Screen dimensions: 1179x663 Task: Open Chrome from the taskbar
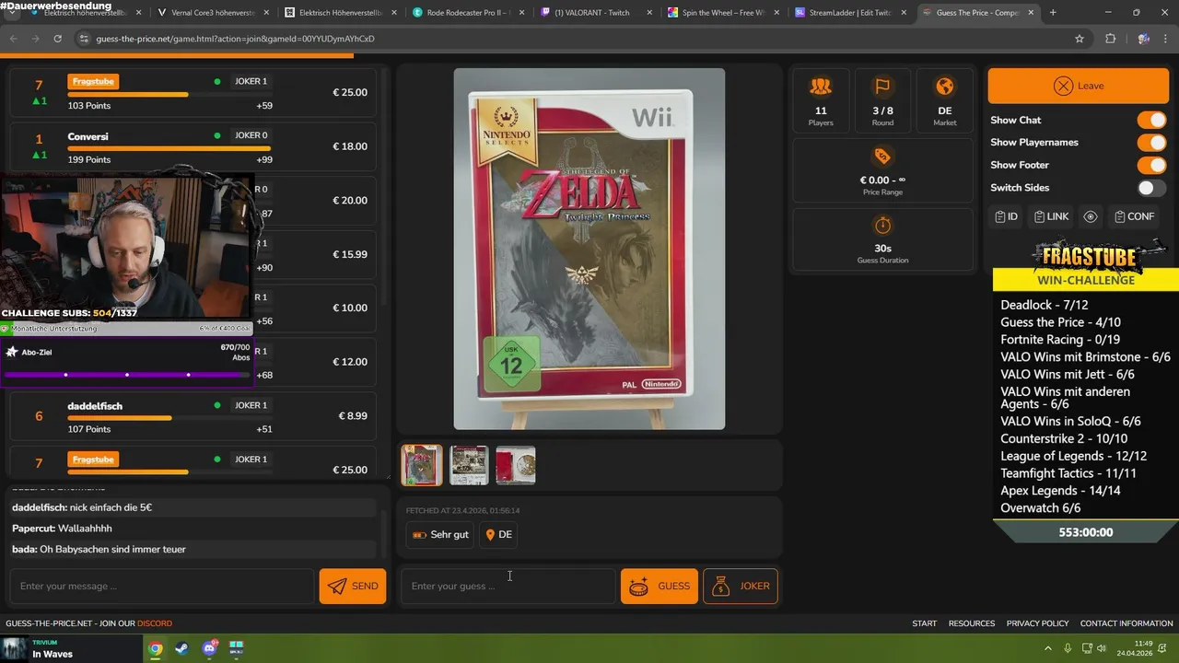(x=156, y=648)
